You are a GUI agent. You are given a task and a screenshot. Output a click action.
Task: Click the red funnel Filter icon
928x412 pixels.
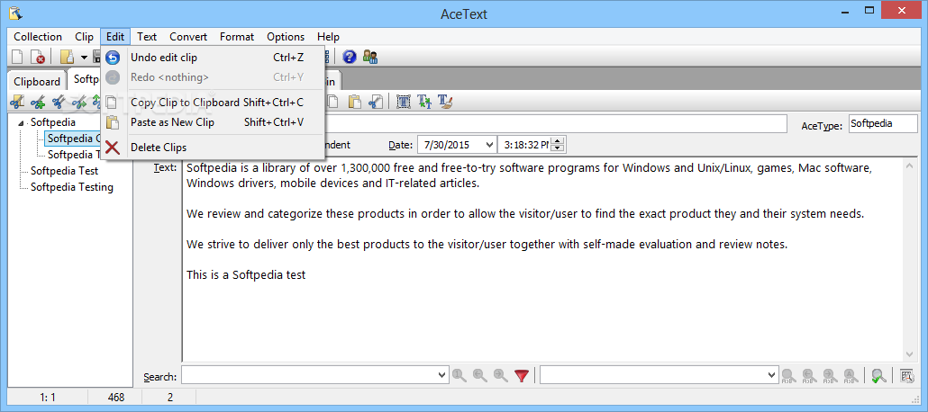click(x=522, y=375)
